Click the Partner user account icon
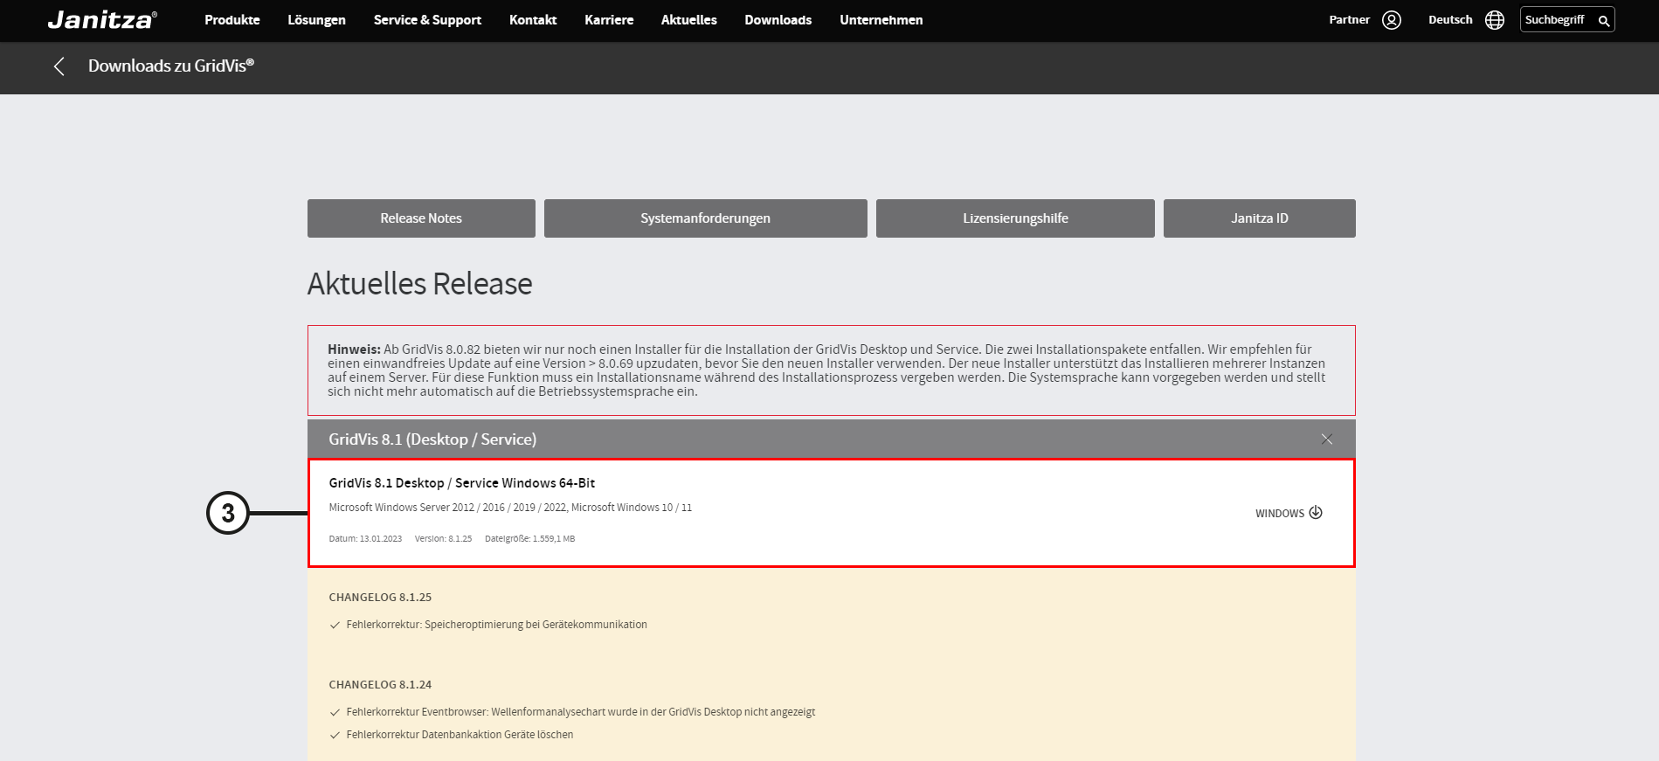 (x=1392, y=20)
